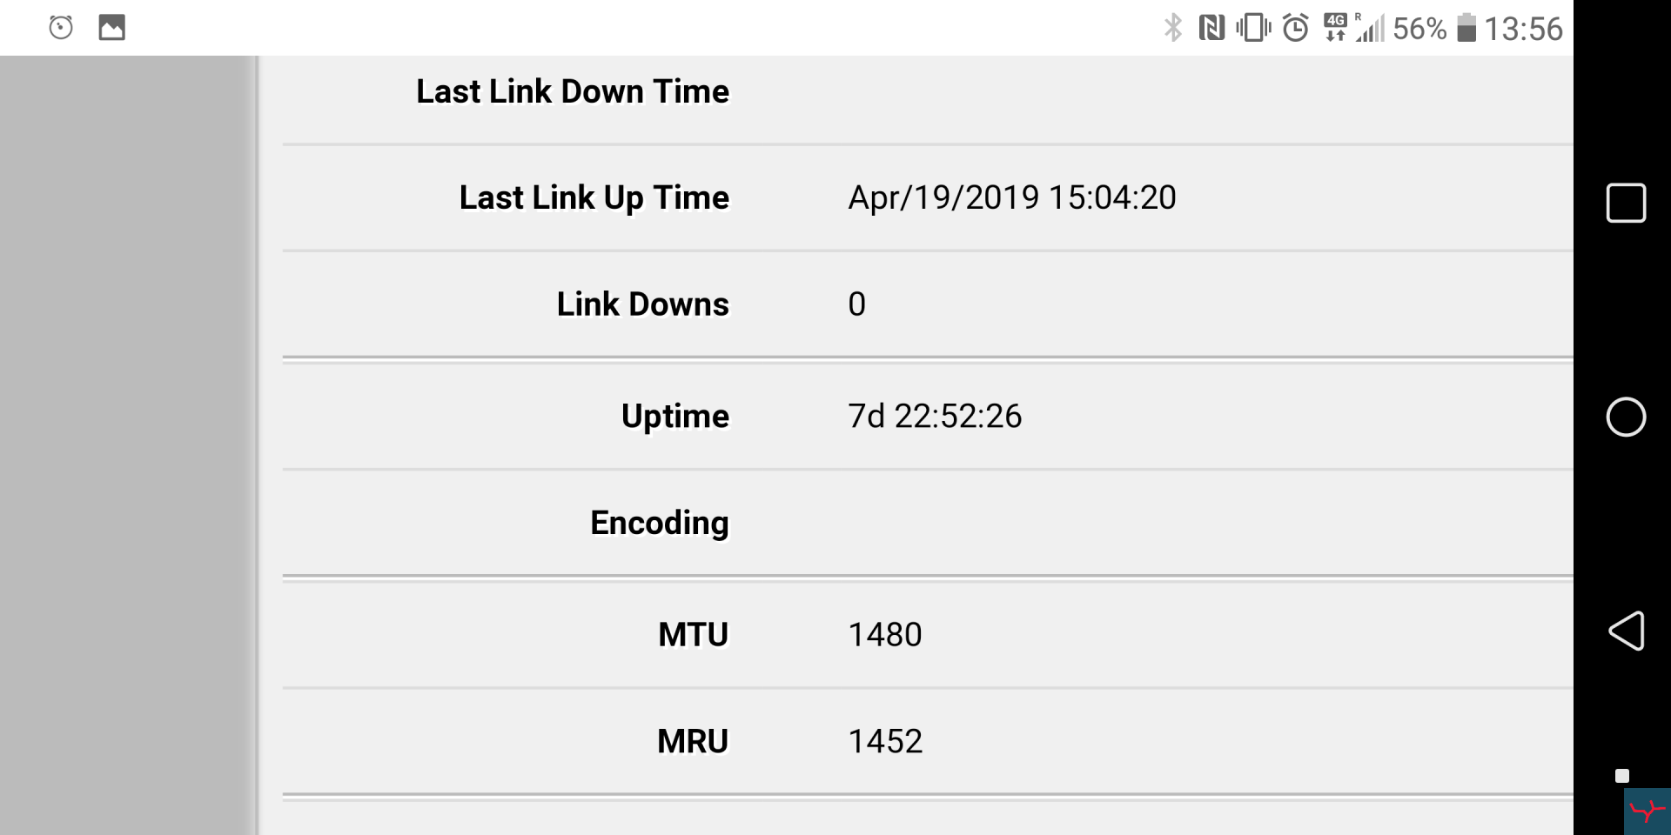Image resolution: width=1671 pixels, height=835 pixels.
Task: Tap the NFC status icon
Action: tap(1211, 28)
